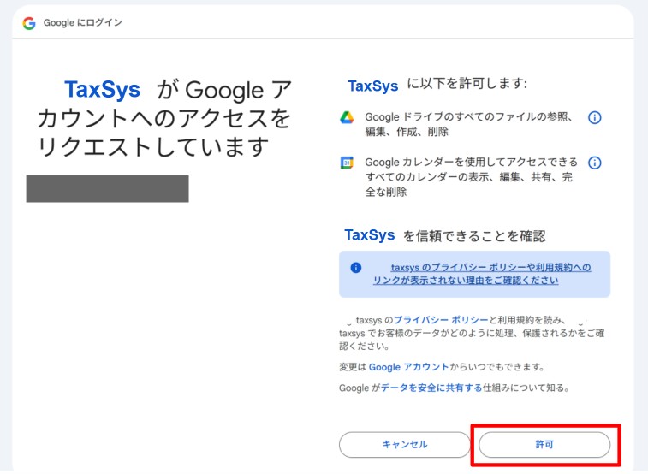Click the Google Calendar icon
The image size is (648, 474).
(x=347, y=163)
